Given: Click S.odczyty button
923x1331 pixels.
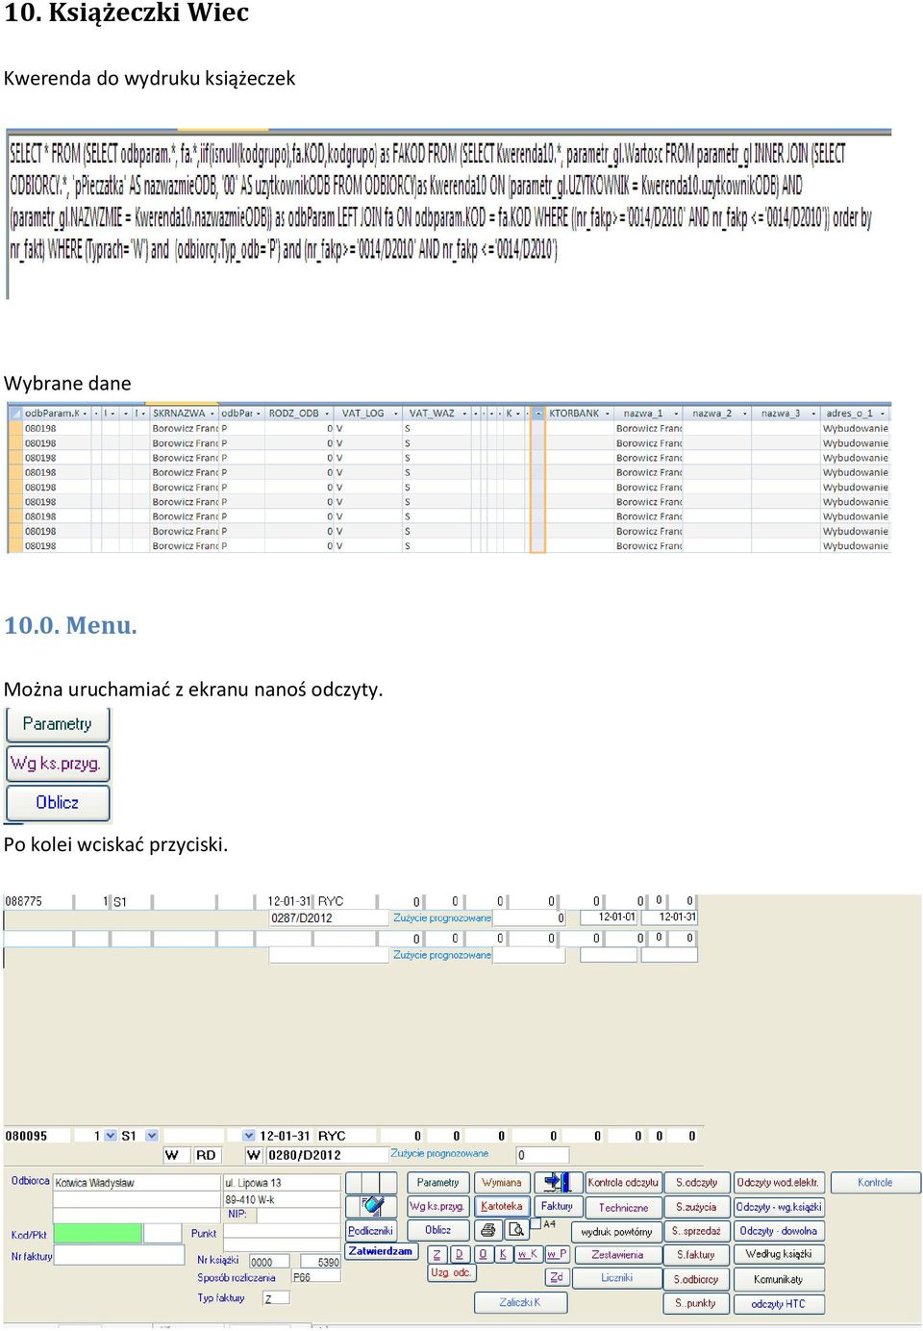Looking at the screenshot, I should pos(696,1182).
